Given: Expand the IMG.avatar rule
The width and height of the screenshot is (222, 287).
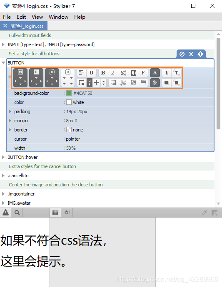Looking at the screenshot, I should point(3,203).
